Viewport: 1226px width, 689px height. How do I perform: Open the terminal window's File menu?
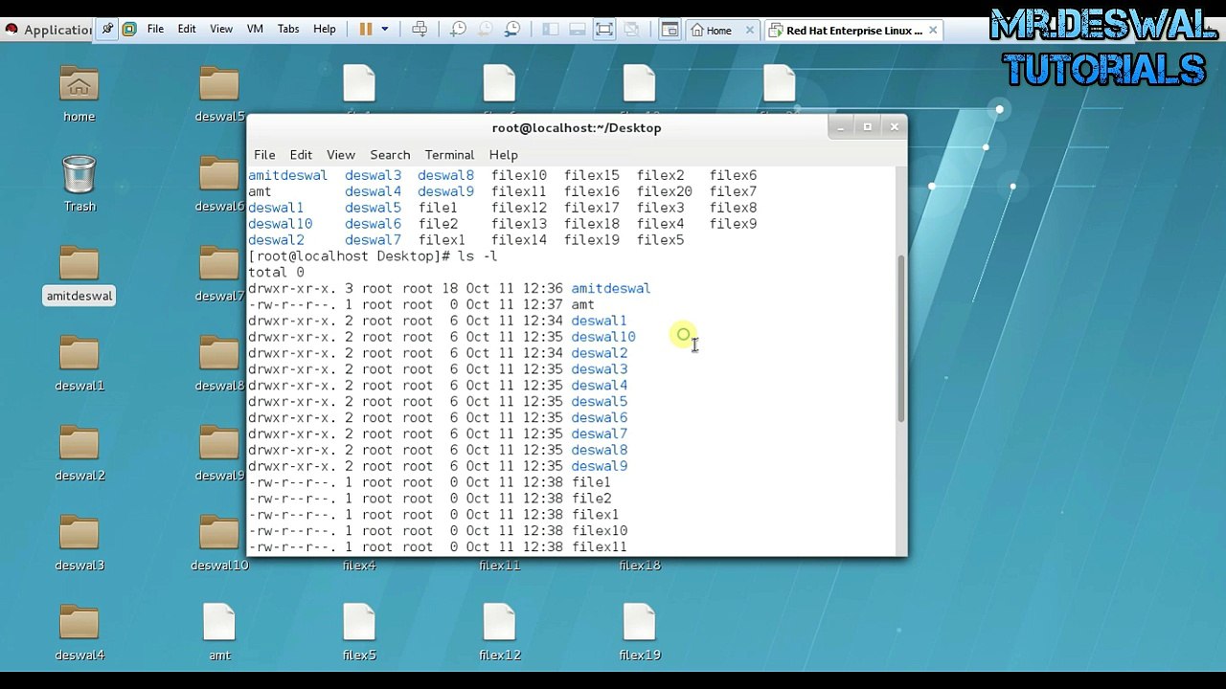264,155
